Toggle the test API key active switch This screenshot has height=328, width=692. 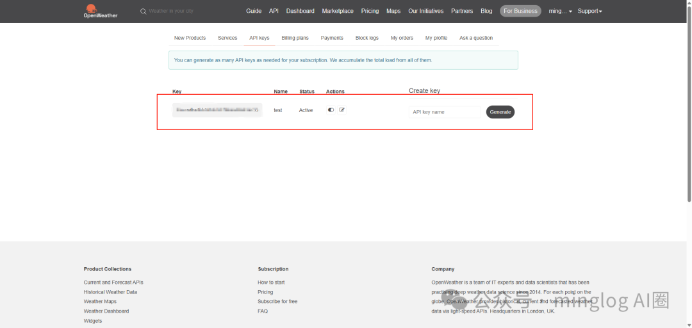pos(331,110)
